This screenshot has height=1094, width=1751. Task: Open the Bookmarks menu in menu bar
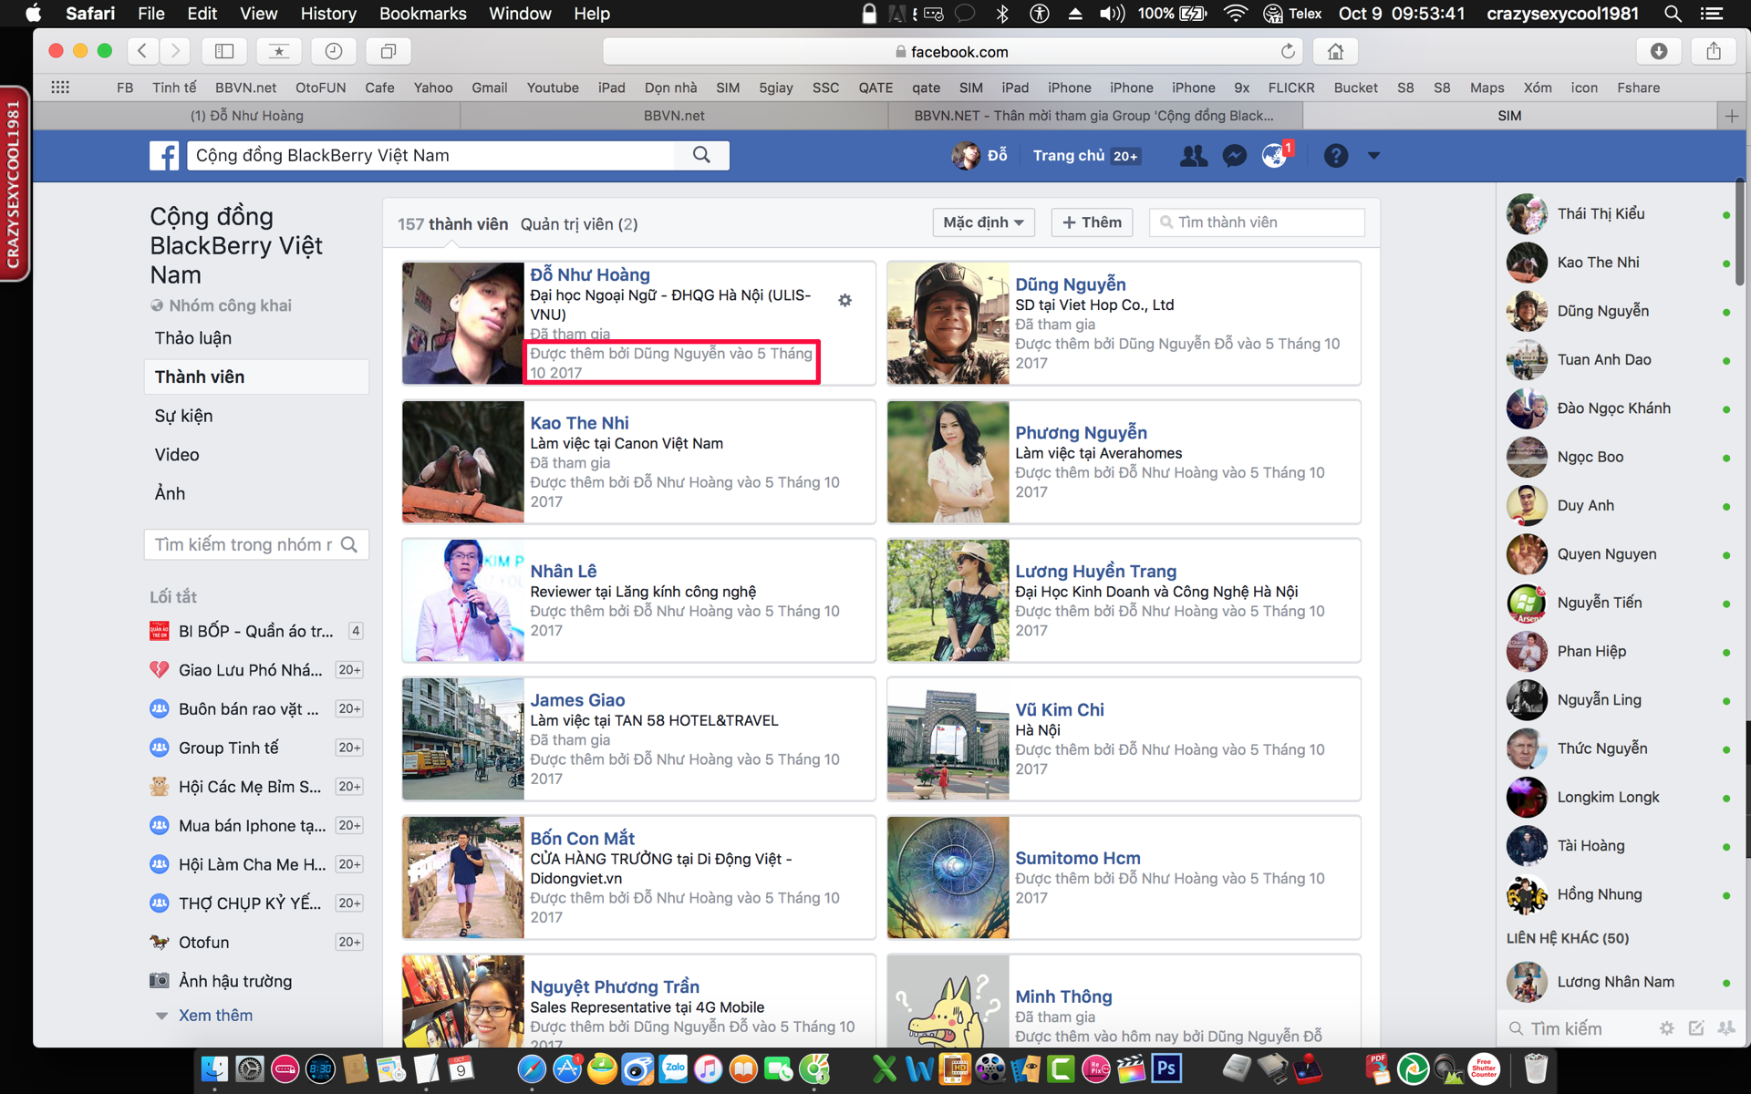tap(422, 14)
